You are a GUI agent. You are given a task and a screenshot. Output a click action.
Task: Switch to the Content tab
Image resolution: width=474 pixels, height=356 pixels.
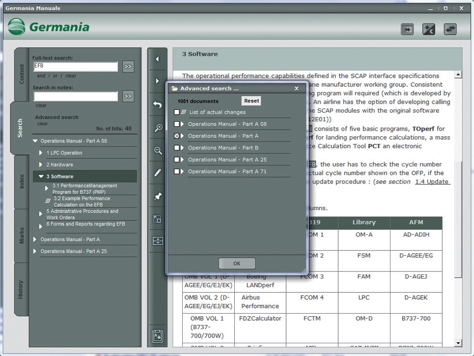coord(21,75)
